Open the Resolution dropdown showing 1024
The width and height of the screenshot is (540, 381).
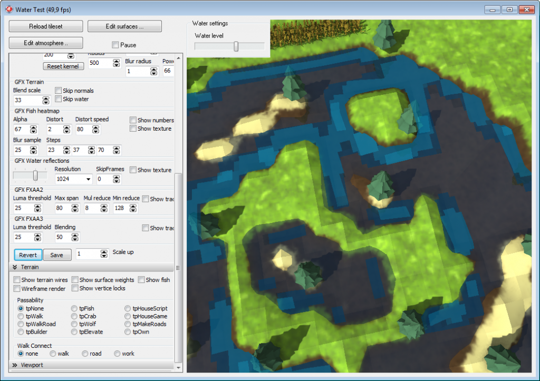point(74,179)
